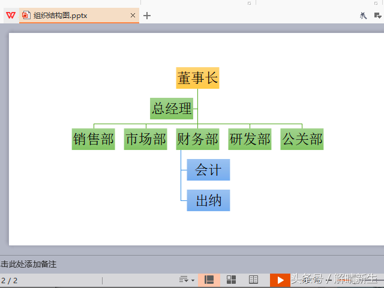Select the 出纳 box
The height and width of the screenshot is (288, 384).
[208, 200]
